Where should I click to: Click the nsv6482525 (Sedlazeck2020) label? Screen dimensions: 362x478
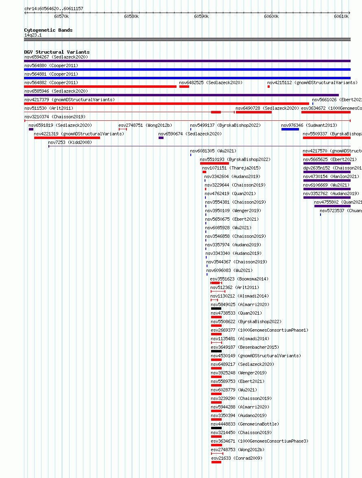[x=211, y=83]
